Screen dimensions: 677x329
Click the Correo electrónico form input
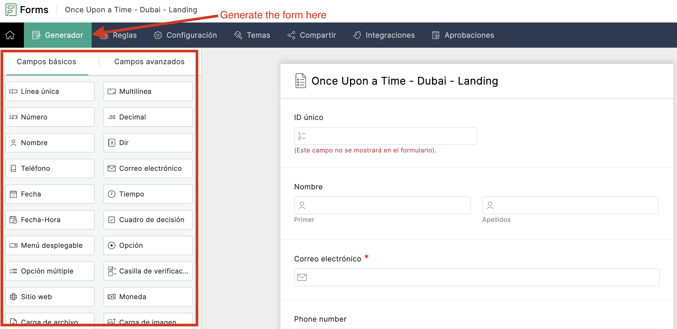pyautogui.click(x=477, y=277)
